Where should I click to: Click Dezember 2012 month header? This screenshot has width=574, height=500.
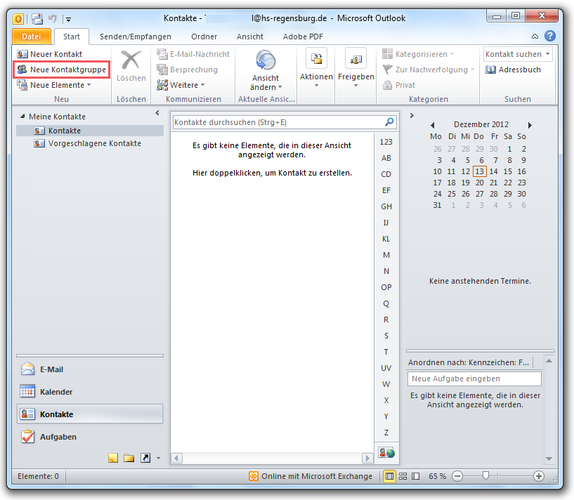point(481,124)
